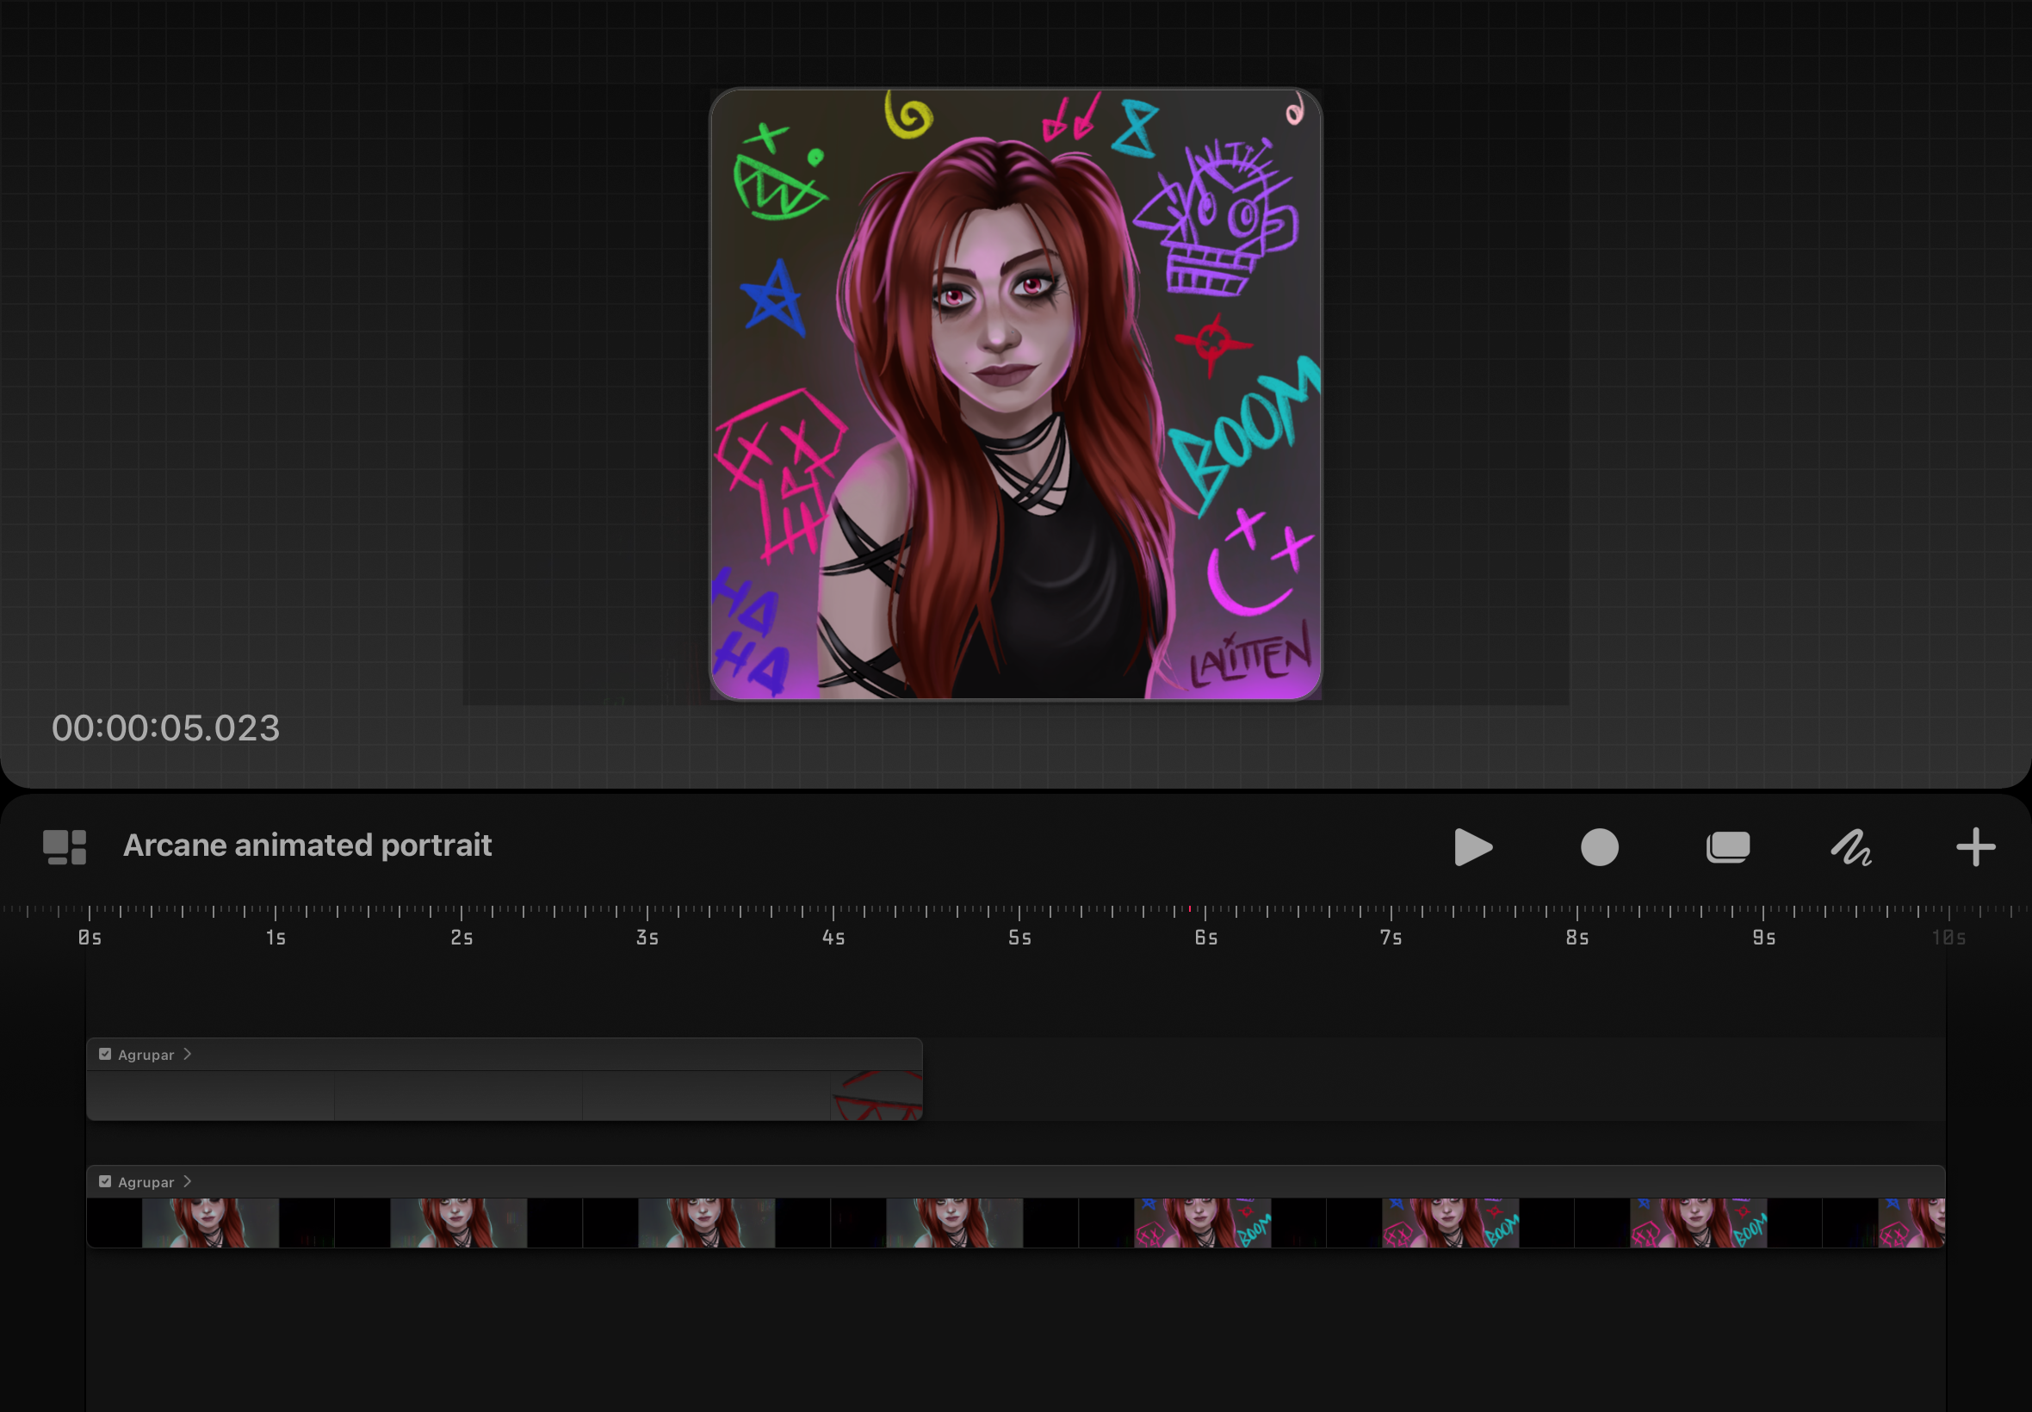Expand the lower Agrupar group chevron
This screenshot has height=1412, width=2032.
(x=188, y=1181)
